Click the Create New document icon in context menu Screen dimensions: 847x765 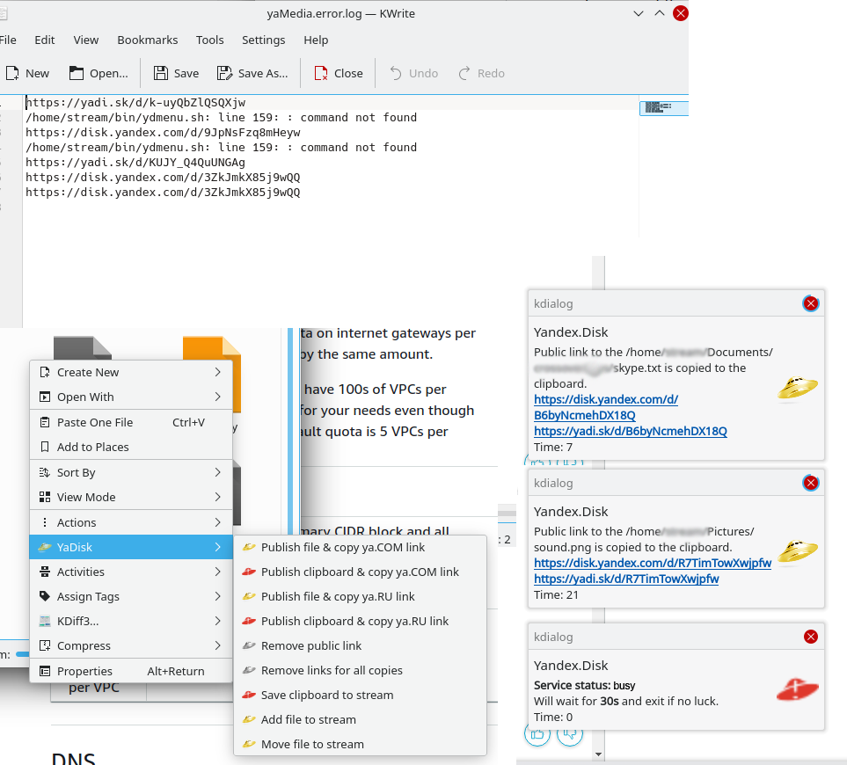45,372
